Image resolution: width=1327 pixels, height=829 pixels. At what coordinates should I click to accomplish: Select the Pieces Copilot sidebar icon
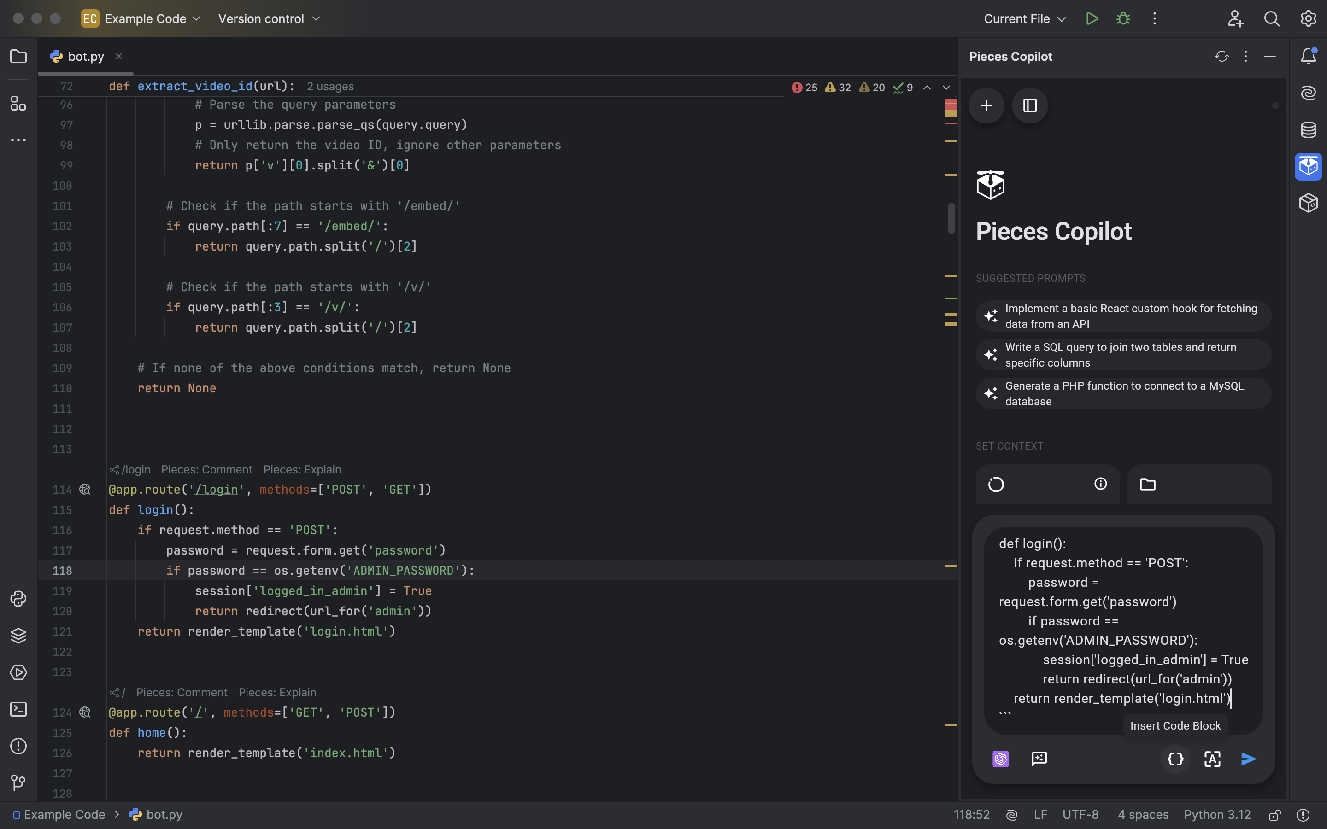[x=1309, y=166]
